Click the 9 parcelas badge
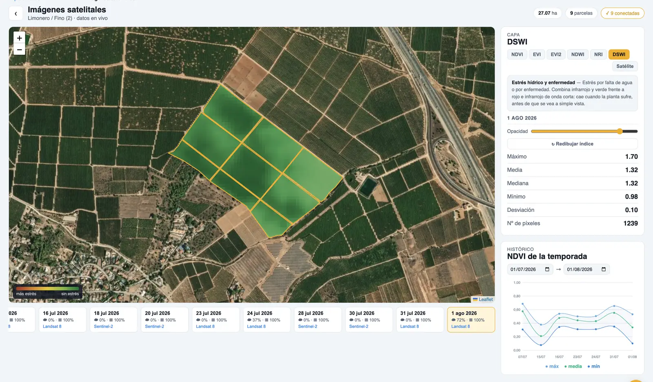This screenshot has width=653, height=382. coord(581,13)
